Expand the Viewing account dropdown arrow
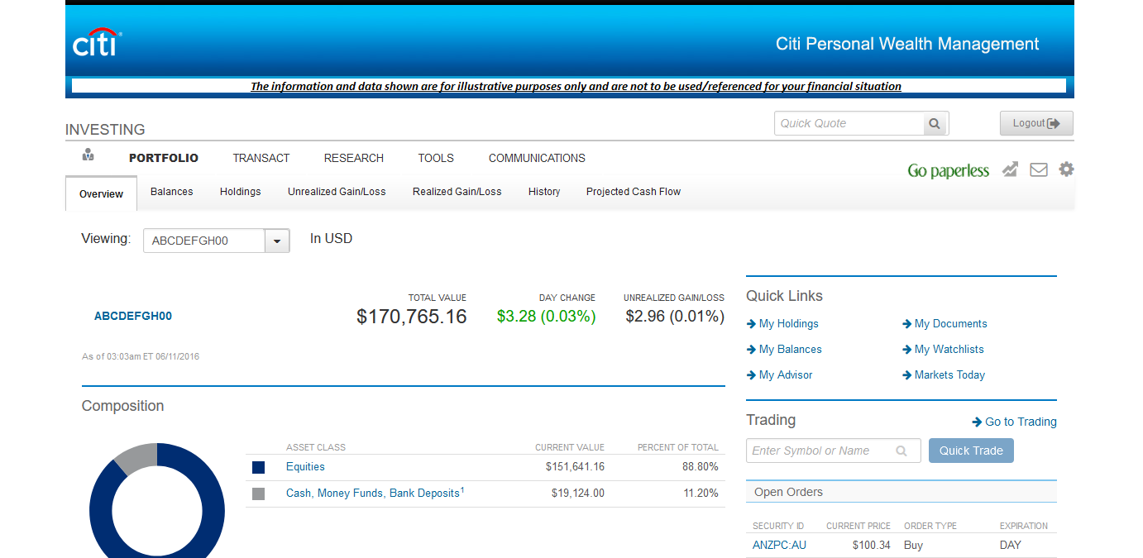 (277, 241)
